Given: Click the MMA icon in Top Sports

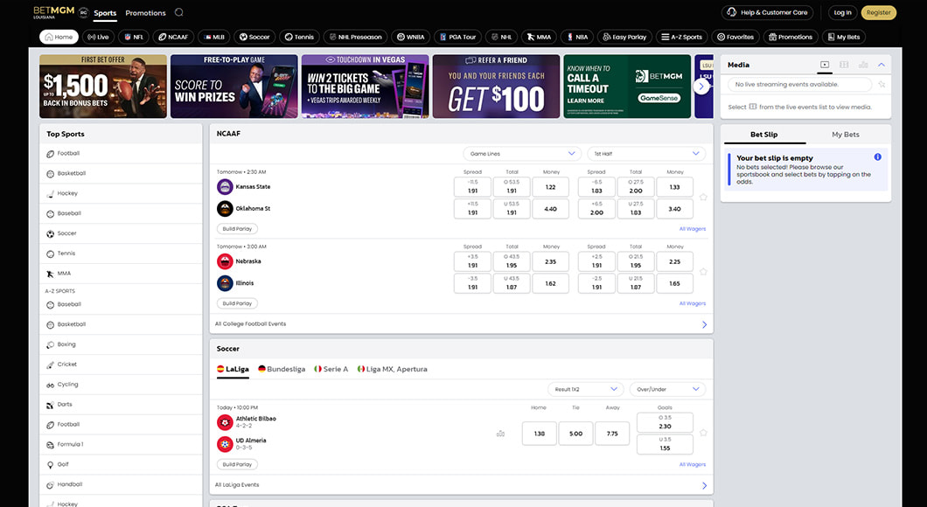Looking at the screenshot, I should pyautogui.click(x=50, y=274).
